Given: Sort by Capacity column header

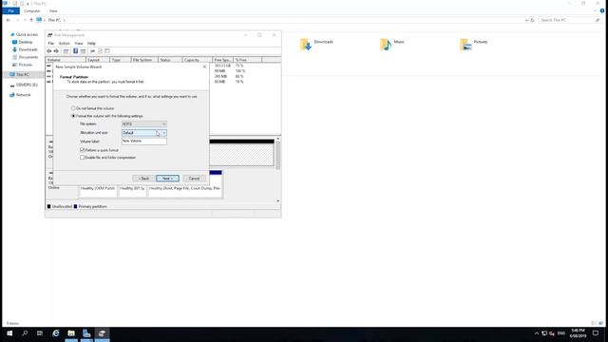Looking at the screenshot, I should 197,60.
